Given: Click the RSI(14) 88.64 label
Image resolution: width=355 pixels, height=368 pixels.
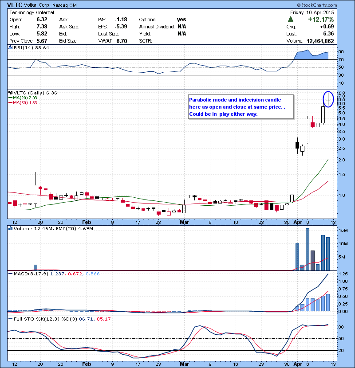Looking at the screenshot, I should tap(31, 47).
